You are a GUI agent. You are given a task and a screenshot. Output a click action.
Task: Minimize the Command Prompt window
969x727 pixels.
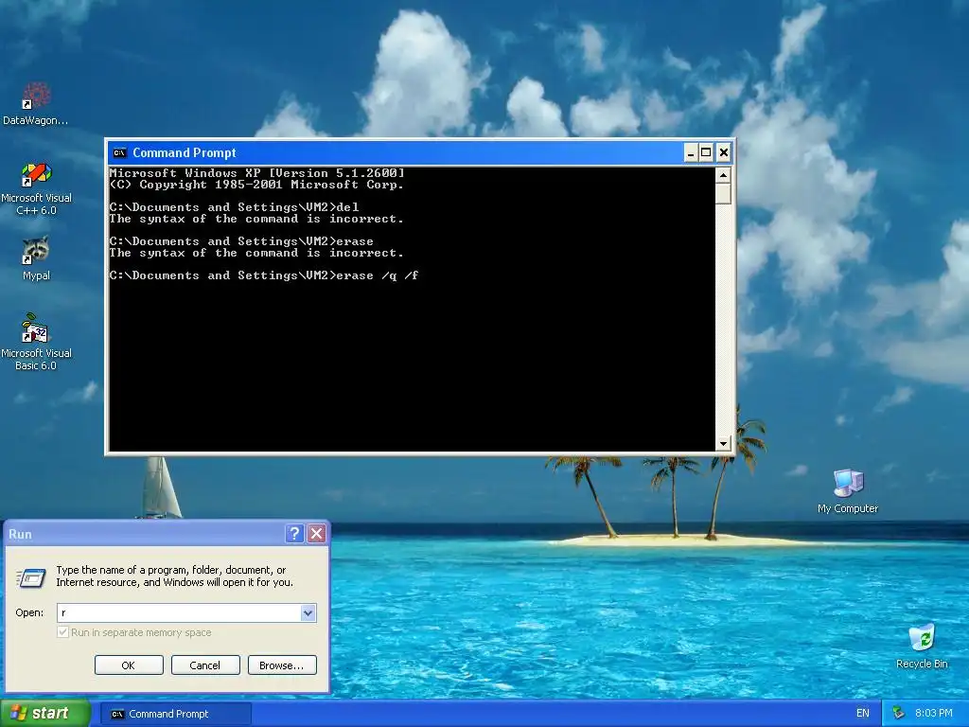tap(691, 152)
